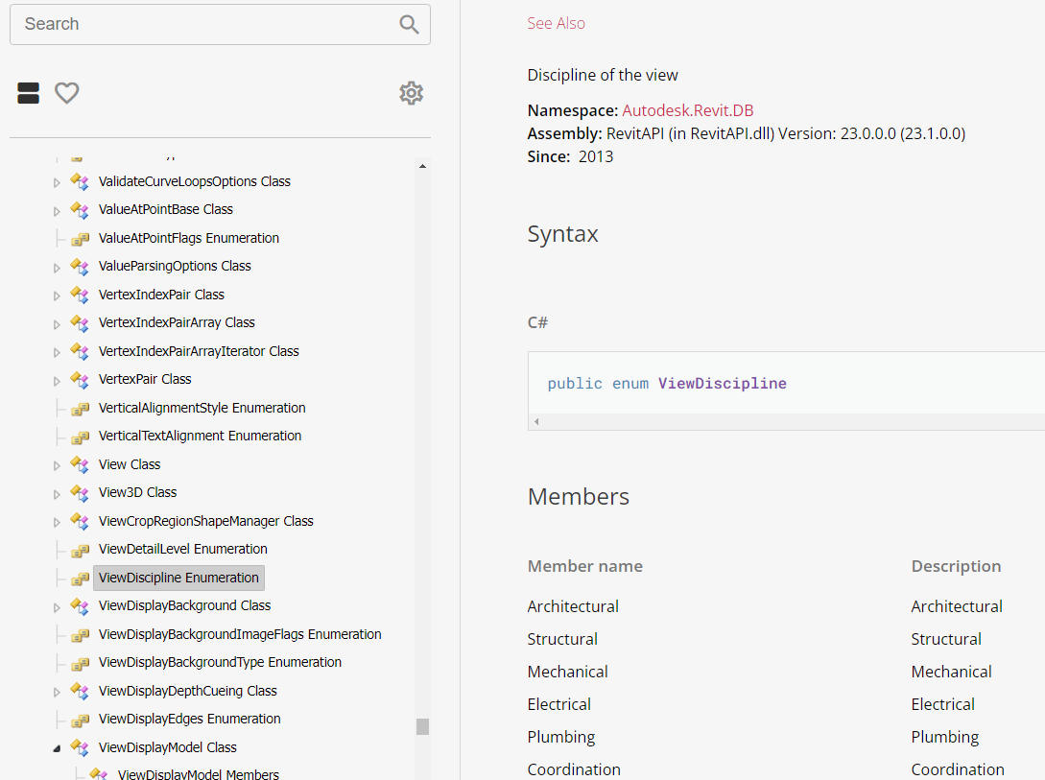Expand the ViewDisplayBackground Class node
The image size is (1045, 780).
click(57, 607)
